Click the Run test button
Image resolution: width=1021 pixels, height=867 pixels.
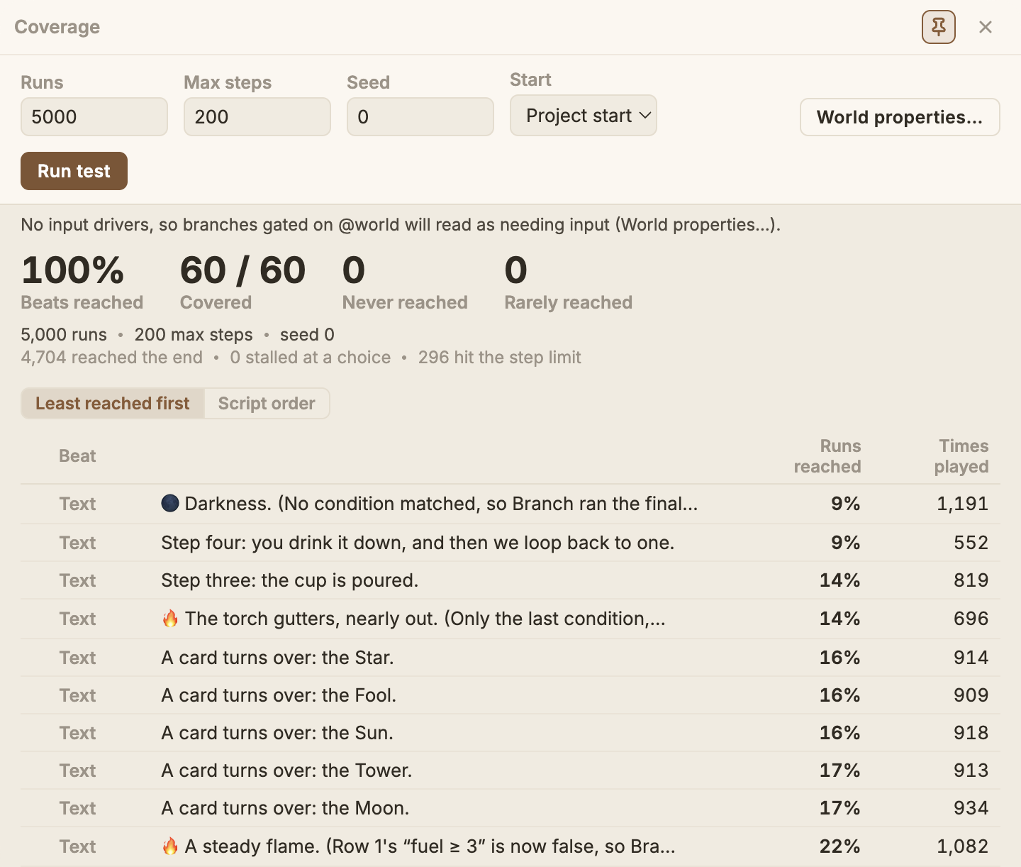coord(74,171)
